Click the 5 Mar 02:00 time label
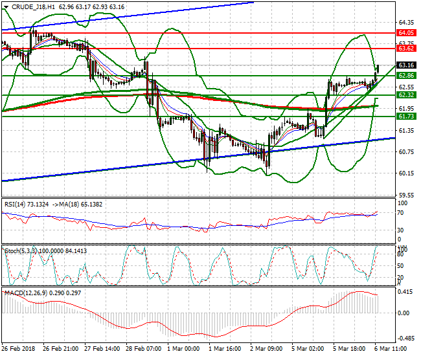The height and width of the screenshot is (356, 421). [x=308, y=349]
